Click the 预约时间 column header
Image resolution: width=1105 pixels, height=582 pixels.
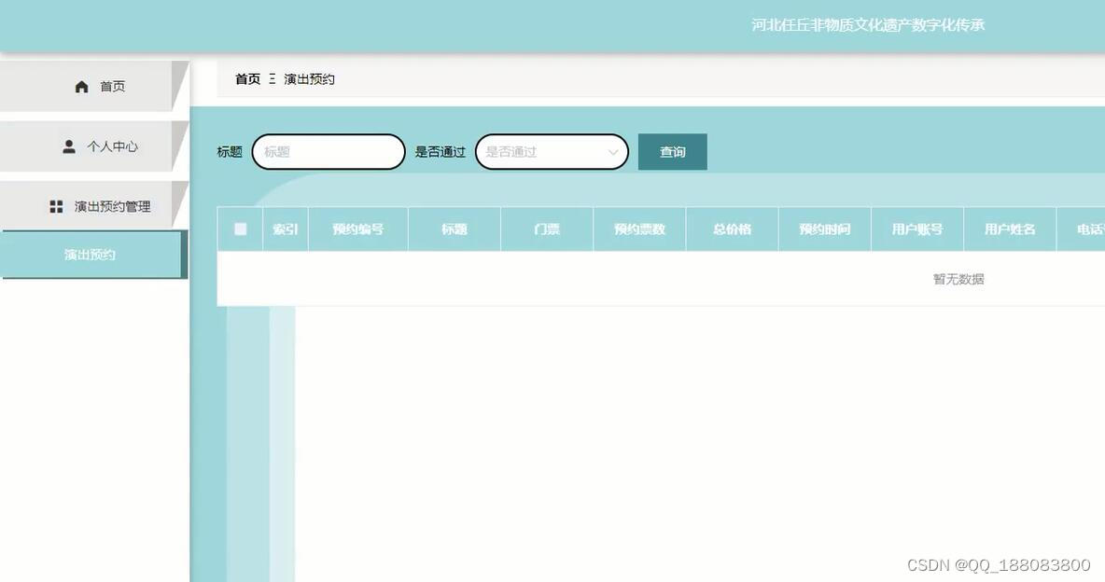824,229
